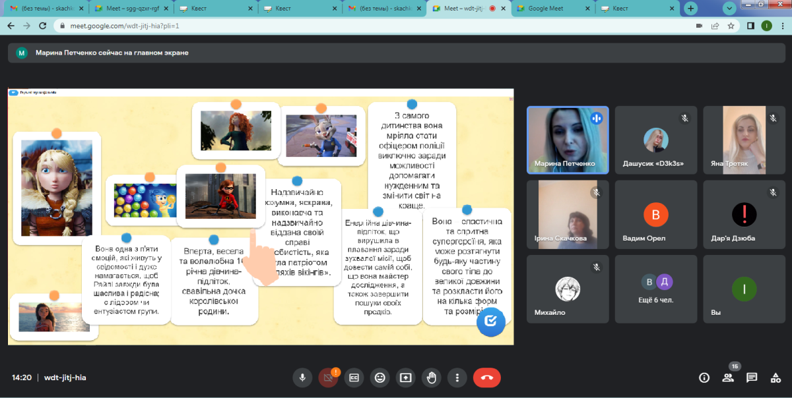This screenshot has height=398, width=792.
Task: Click the blue pin above police officer text card
Action: (x=412, y=104)
